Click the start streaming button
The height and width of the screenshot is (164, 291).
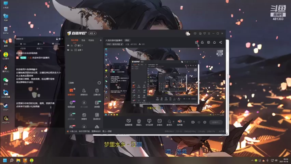coord(216,122)
